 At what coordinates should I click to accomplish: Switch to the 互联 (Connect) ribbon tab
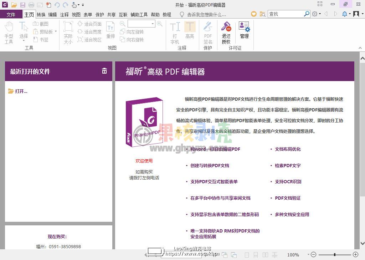[x=123, y=15]
